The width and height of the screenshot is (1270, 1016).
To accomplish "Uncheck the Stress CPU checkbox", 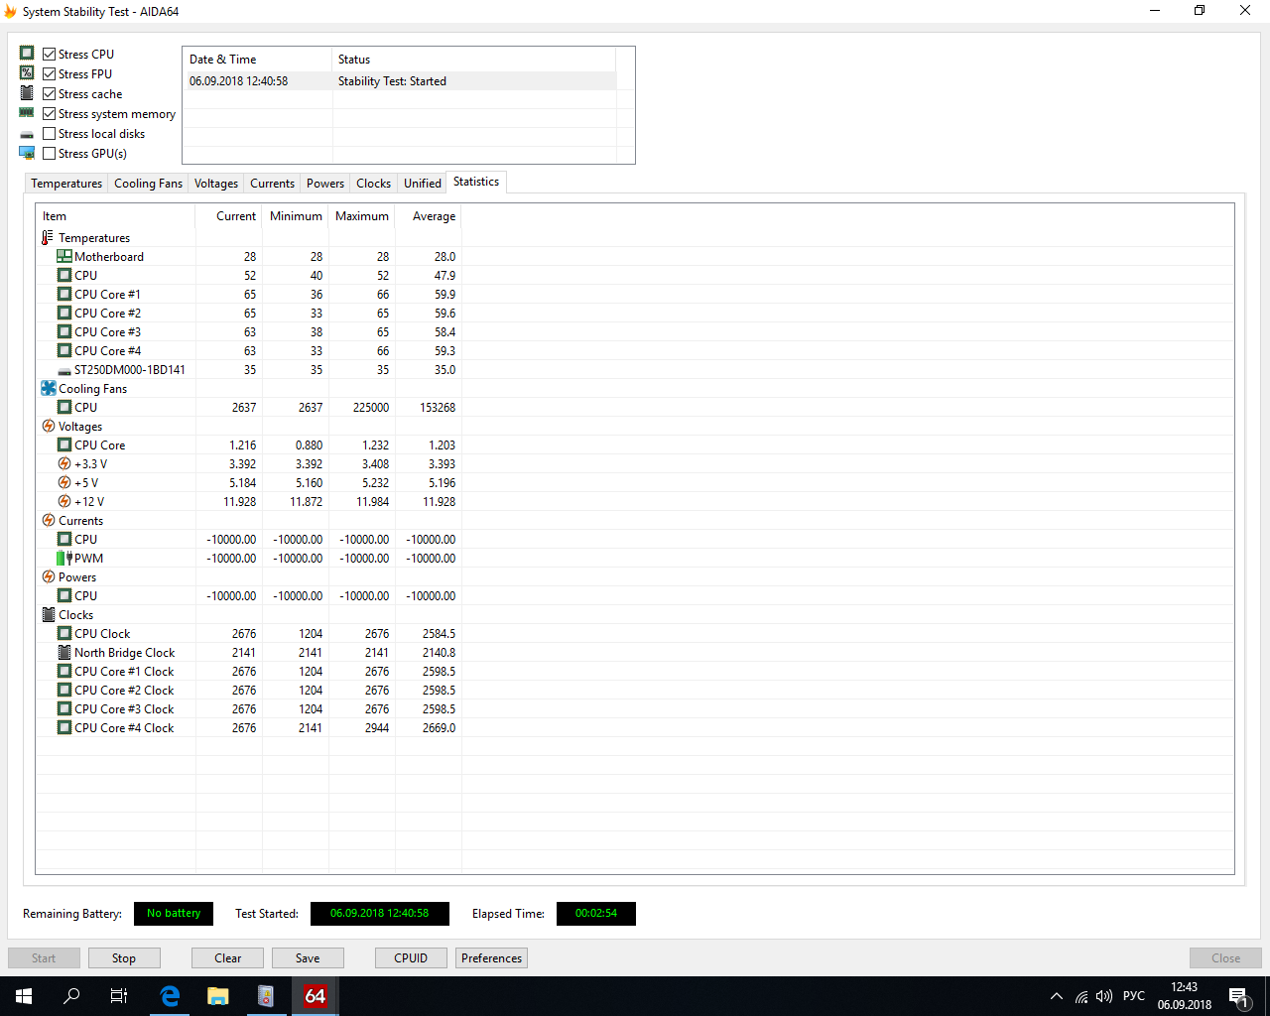I will [49, 54].
